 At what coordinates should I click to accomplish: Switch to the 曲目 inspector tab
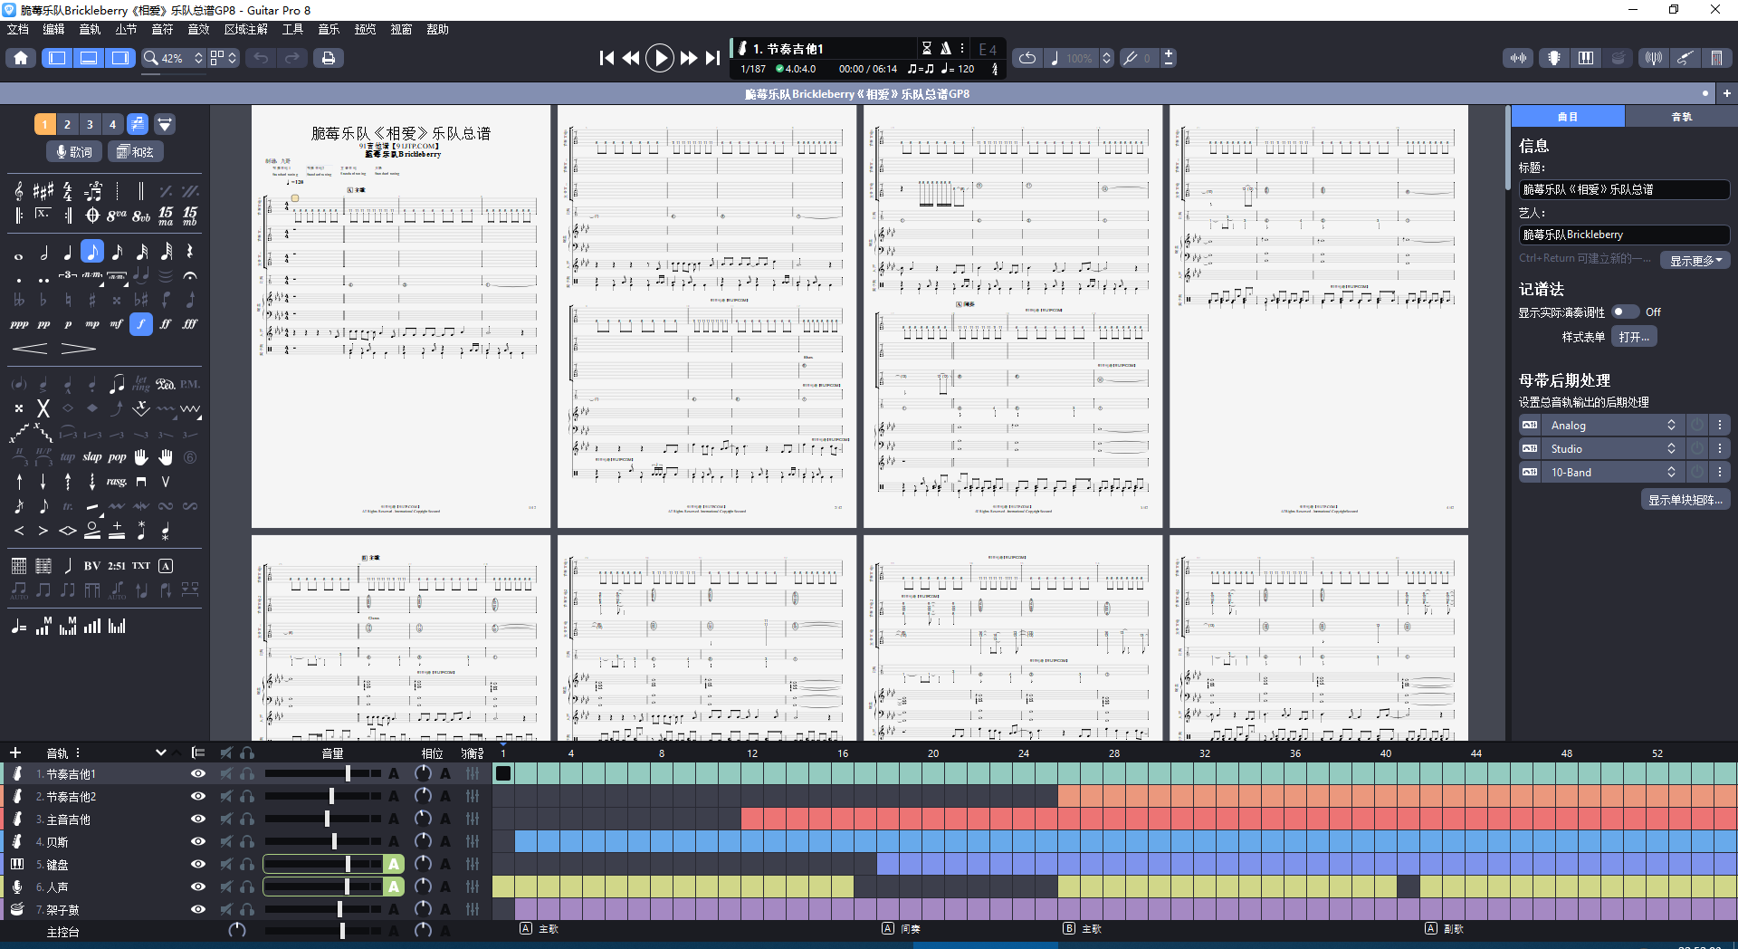[1568, 117]
